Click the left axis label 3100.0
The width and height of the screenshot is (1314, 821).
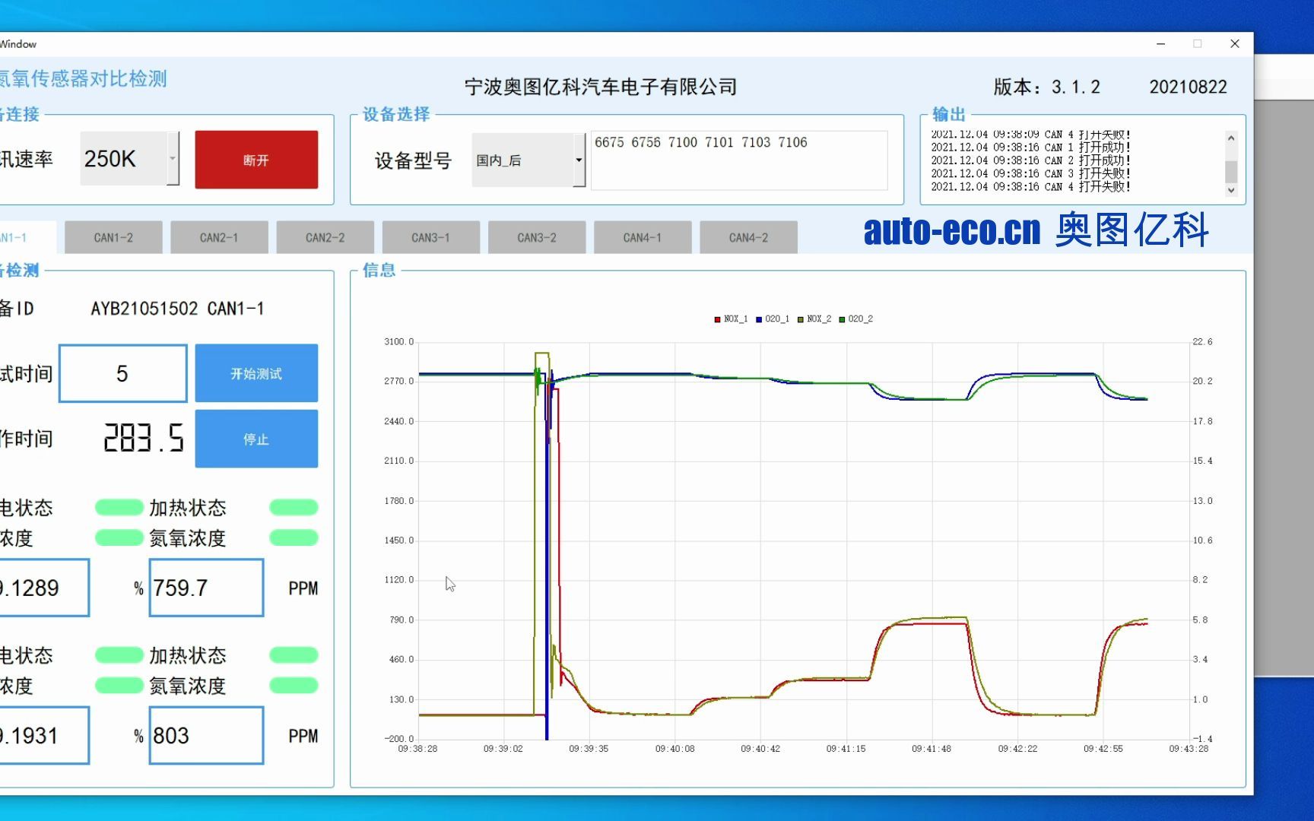(399, 342)
